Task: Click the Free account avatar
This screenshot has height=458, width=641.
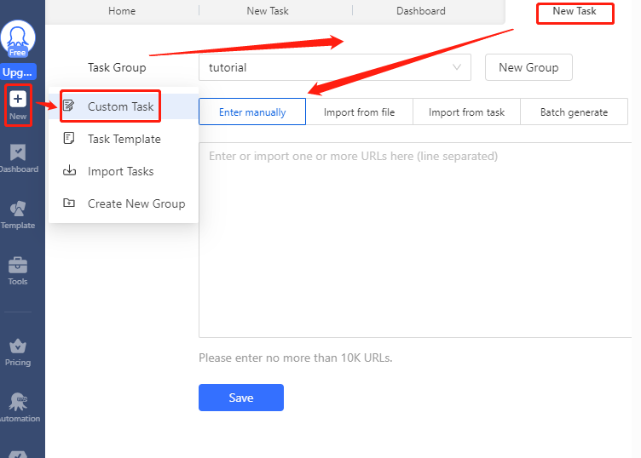Action: (x=18, y=38)
